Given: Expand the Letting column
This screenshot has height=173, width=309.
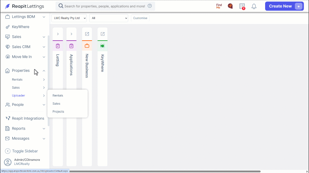Looking at the screenshot, I should point(58,34).
